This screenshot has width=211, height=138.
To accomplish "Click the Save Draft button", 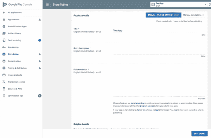I will [x=199, y=133].
